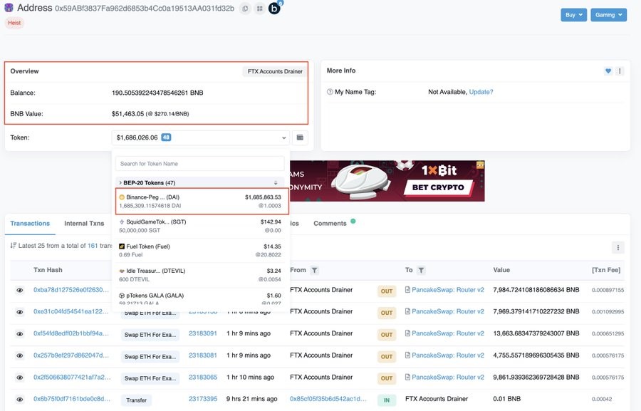The image size is (641, 411).
Task: Open the Comments tab
Action: tap(330, 224)
